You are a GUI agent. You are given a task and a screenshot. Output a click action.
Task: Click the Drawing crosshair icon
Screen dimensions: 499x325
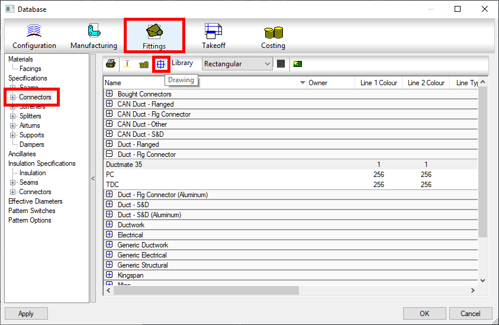click(161, 64)
